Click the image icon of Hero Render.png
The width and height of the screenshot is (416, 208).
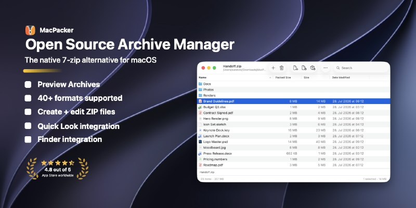tap(200, 119)
